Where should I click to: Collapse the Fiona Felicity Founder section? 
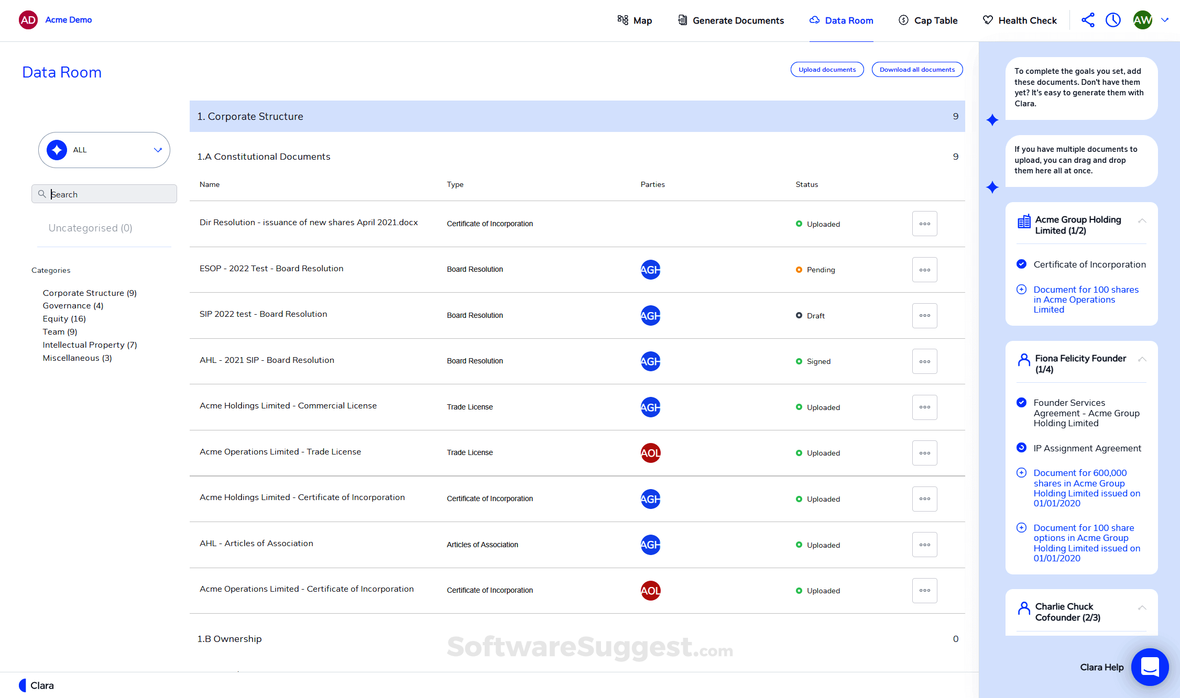pos(1142,359)
